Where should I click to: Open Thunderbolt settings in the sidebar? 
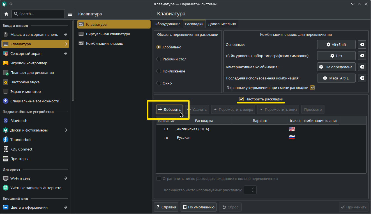tap(21, 140)
